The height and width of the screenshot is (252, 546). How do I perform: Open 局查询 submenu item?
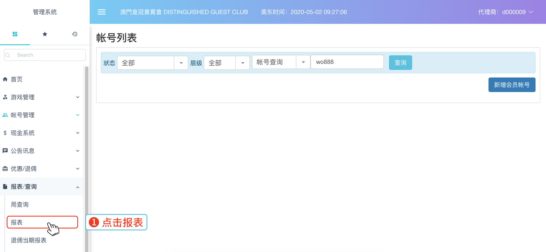tap(20, 204)
